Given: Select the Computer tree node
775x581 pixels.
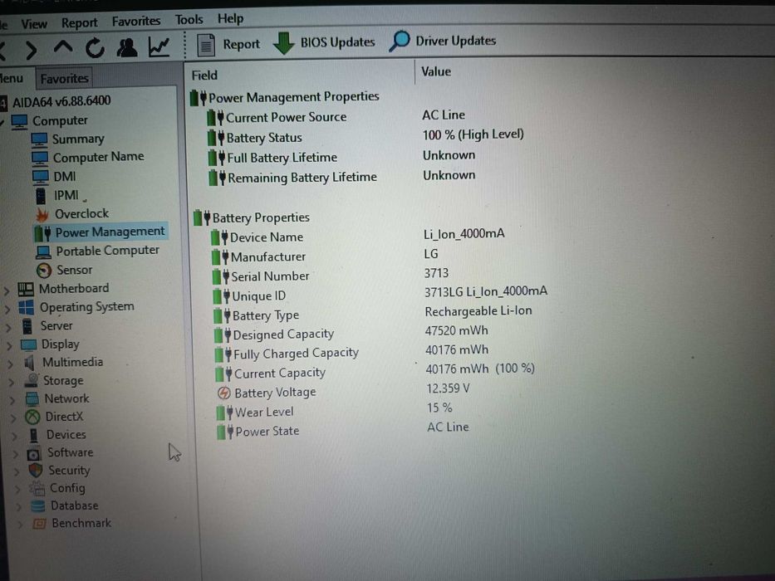Looking at the screenshot, I should coord(50,120).
